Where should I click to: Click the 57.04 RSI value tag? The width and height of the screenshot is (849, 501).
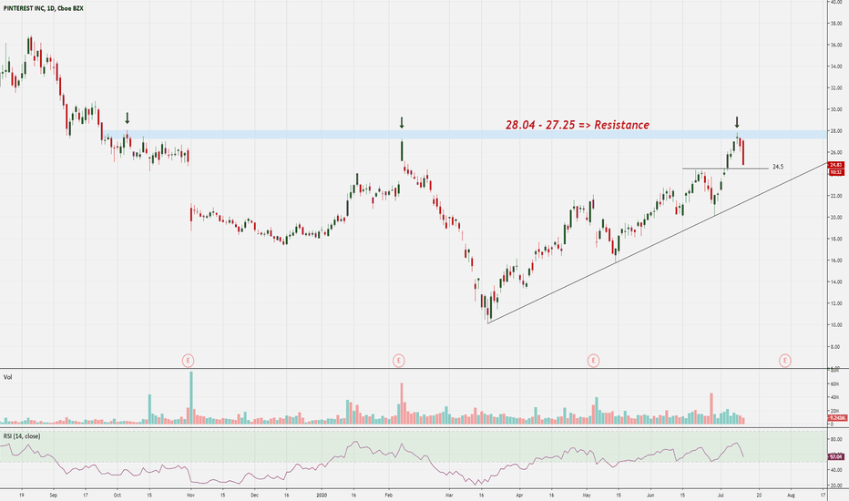click(x=836, y=456)
